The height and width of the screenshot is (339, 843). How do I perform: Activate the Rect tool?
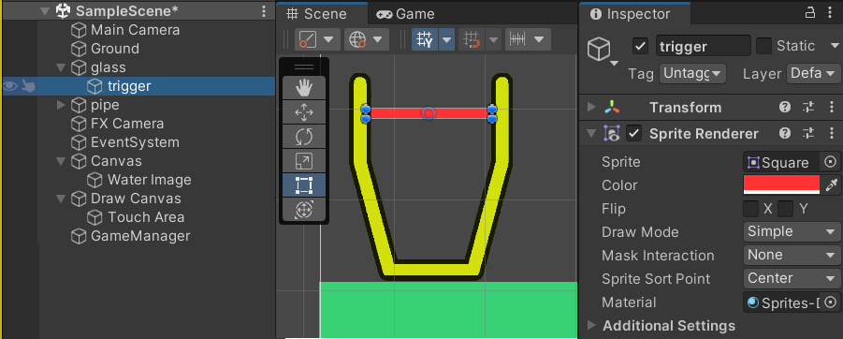point(304,185)
